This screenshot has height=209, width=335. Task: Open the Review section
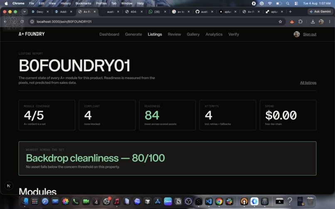click(174, 34)
